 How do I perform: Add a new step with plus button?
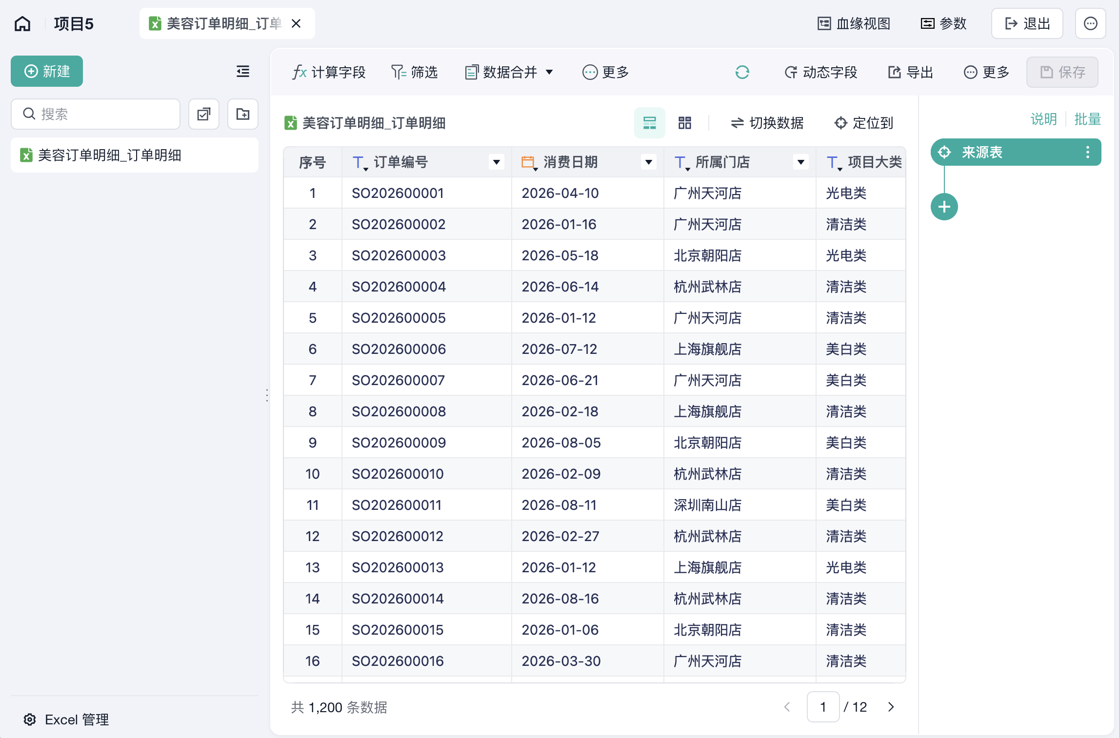(944, 207)
